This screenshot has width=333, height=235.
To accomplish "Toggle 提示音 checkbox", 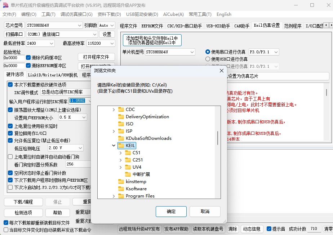I will (269, 229).
